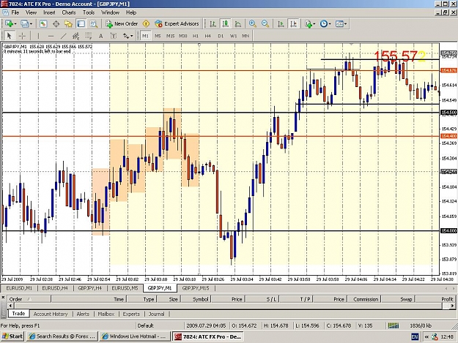Switch to bar chart display
This screenshot has width=458, height=343.
coord(213,24)
